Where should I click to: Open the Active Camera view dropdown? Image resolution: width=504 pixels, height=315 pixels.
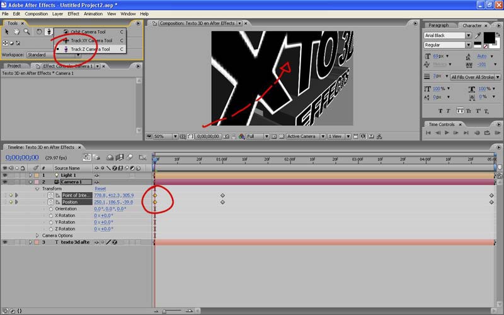coord(306,136)
